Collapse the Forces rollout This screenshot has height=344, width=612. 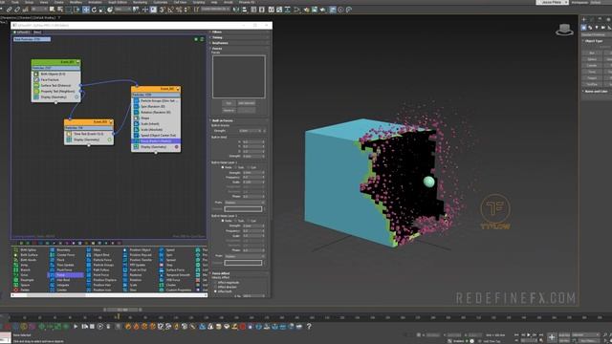[239, 49]
